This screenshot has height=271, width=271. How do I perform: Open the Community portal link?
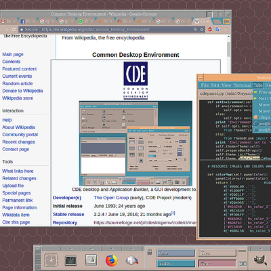coord(20,135)
